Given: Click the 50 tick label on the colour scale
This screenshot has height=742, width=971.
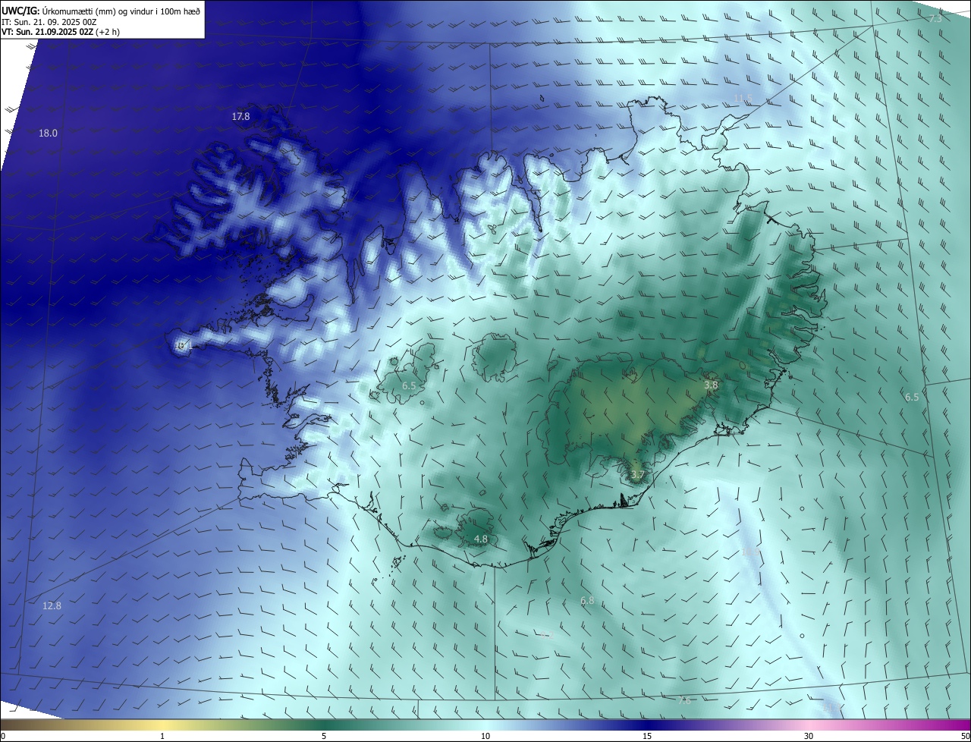Looking at the screenshot, I should (x=965, y=736).
